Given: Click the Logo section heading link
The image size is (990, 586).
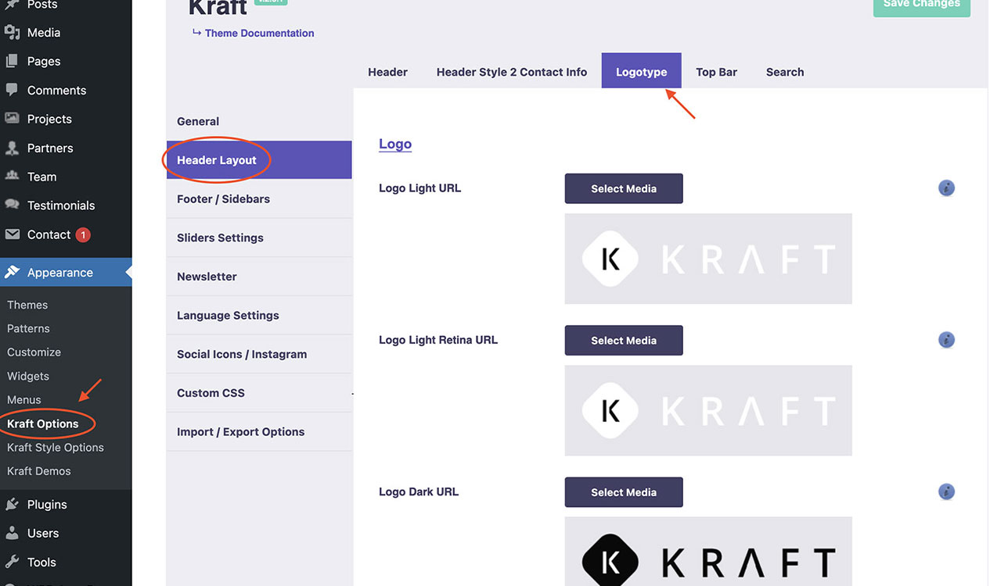Looking at the screenshot, I should pos(394,145).
